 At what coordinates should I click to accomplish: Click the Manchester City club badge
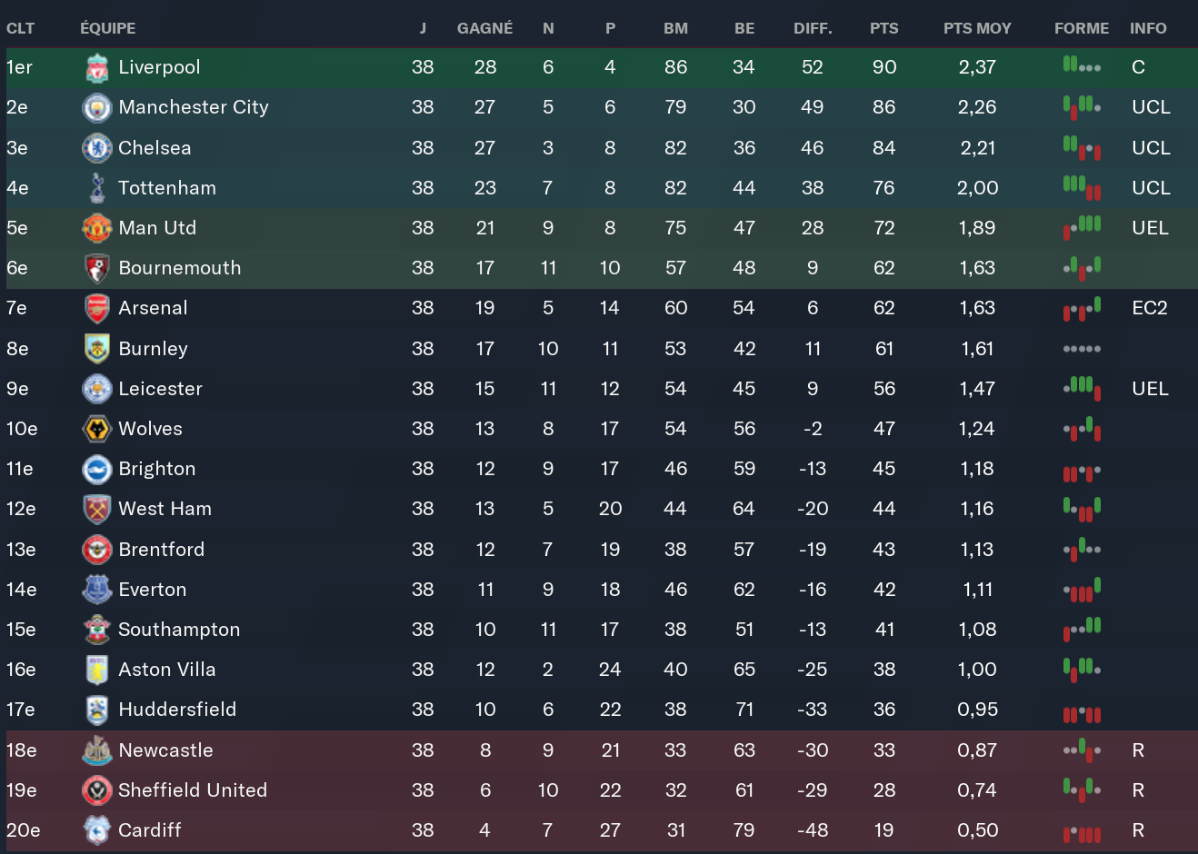point(96,107)
